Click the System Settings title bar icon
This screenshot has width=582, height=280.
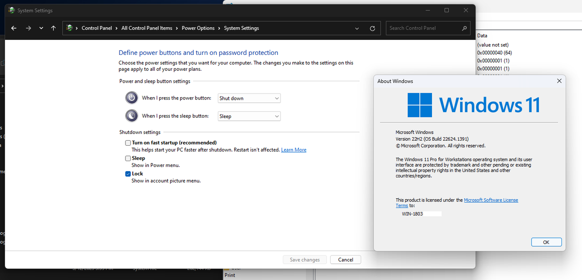[11, 10]
